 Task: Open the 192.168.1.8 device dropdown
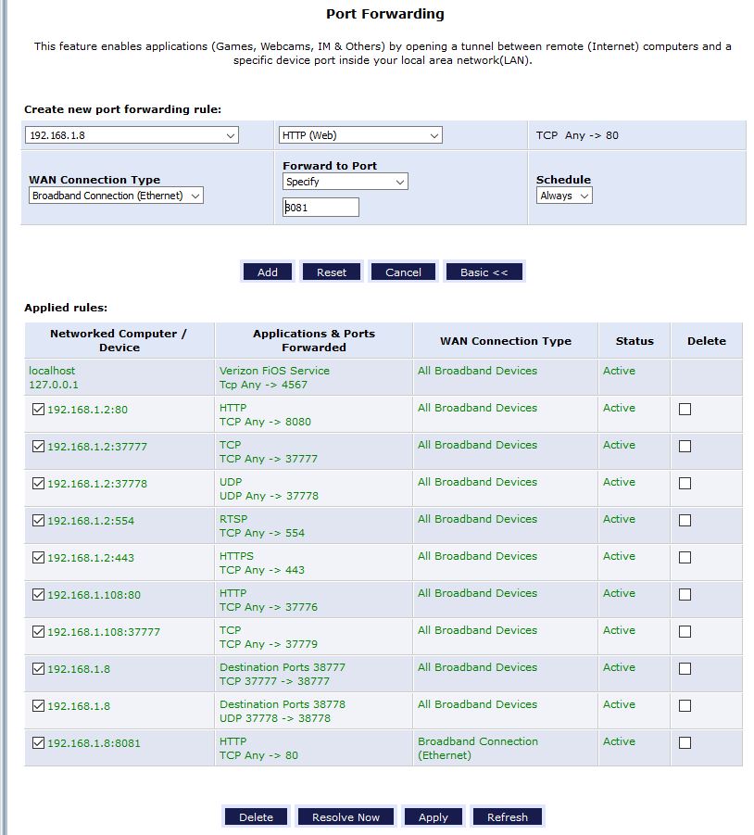132,135
